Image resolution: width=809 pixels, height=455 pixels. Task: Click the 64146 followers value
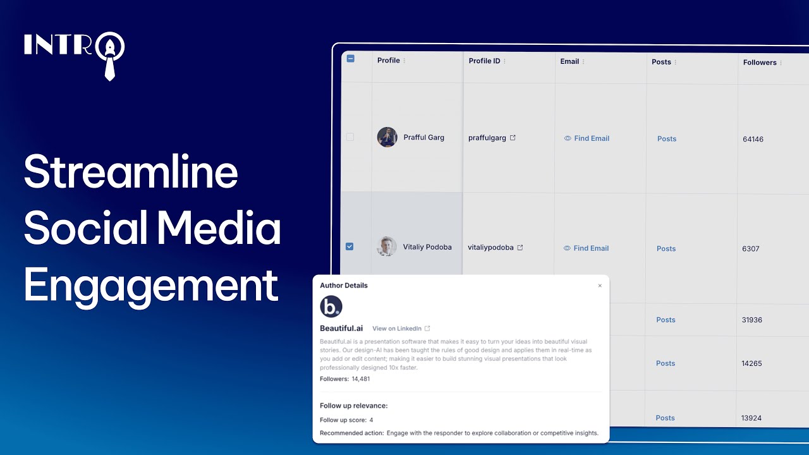753,139
